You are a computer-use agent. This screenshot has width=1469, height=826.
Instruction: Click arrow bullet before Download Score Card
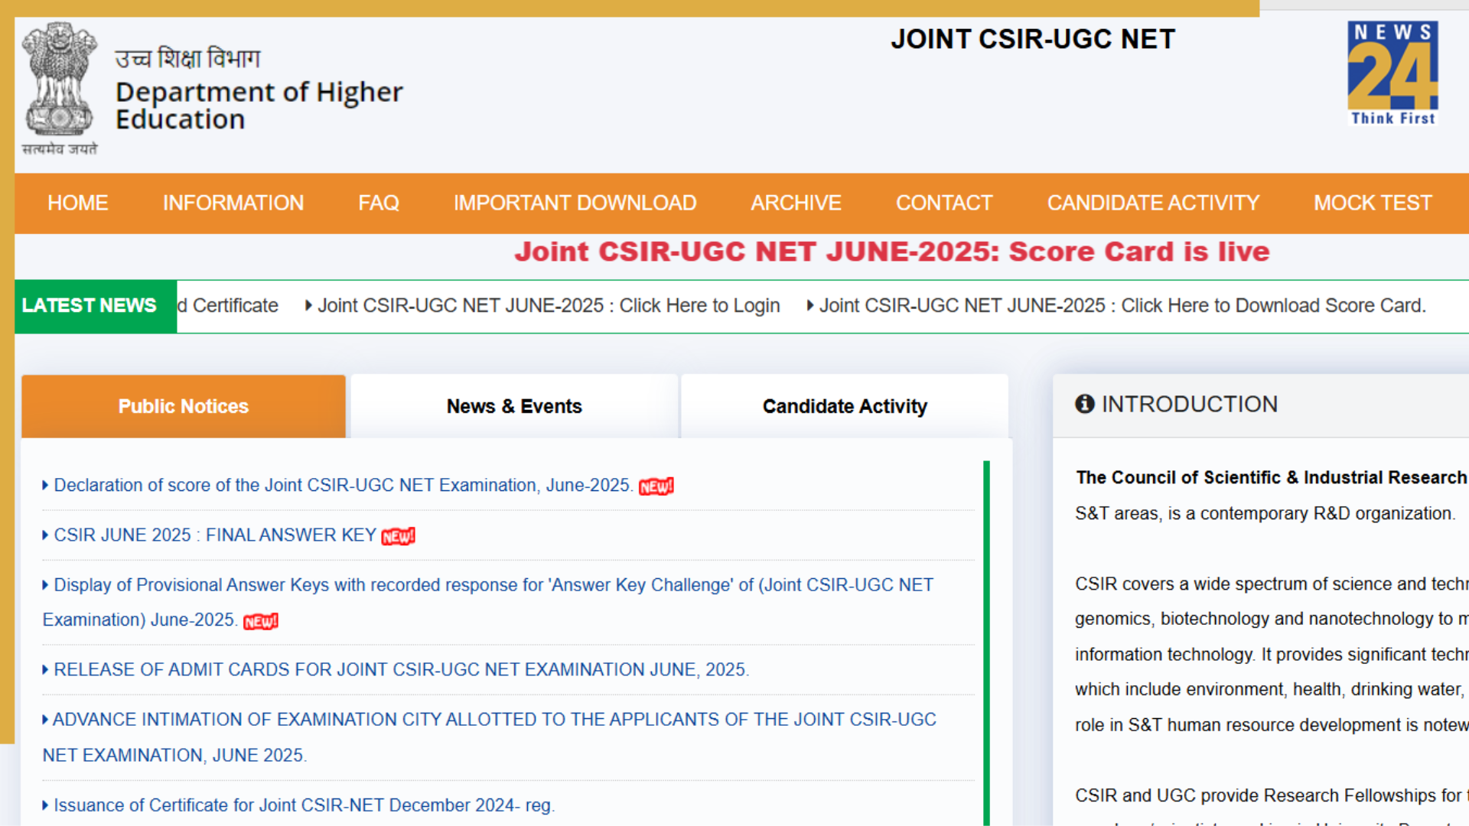pos(810,305)
